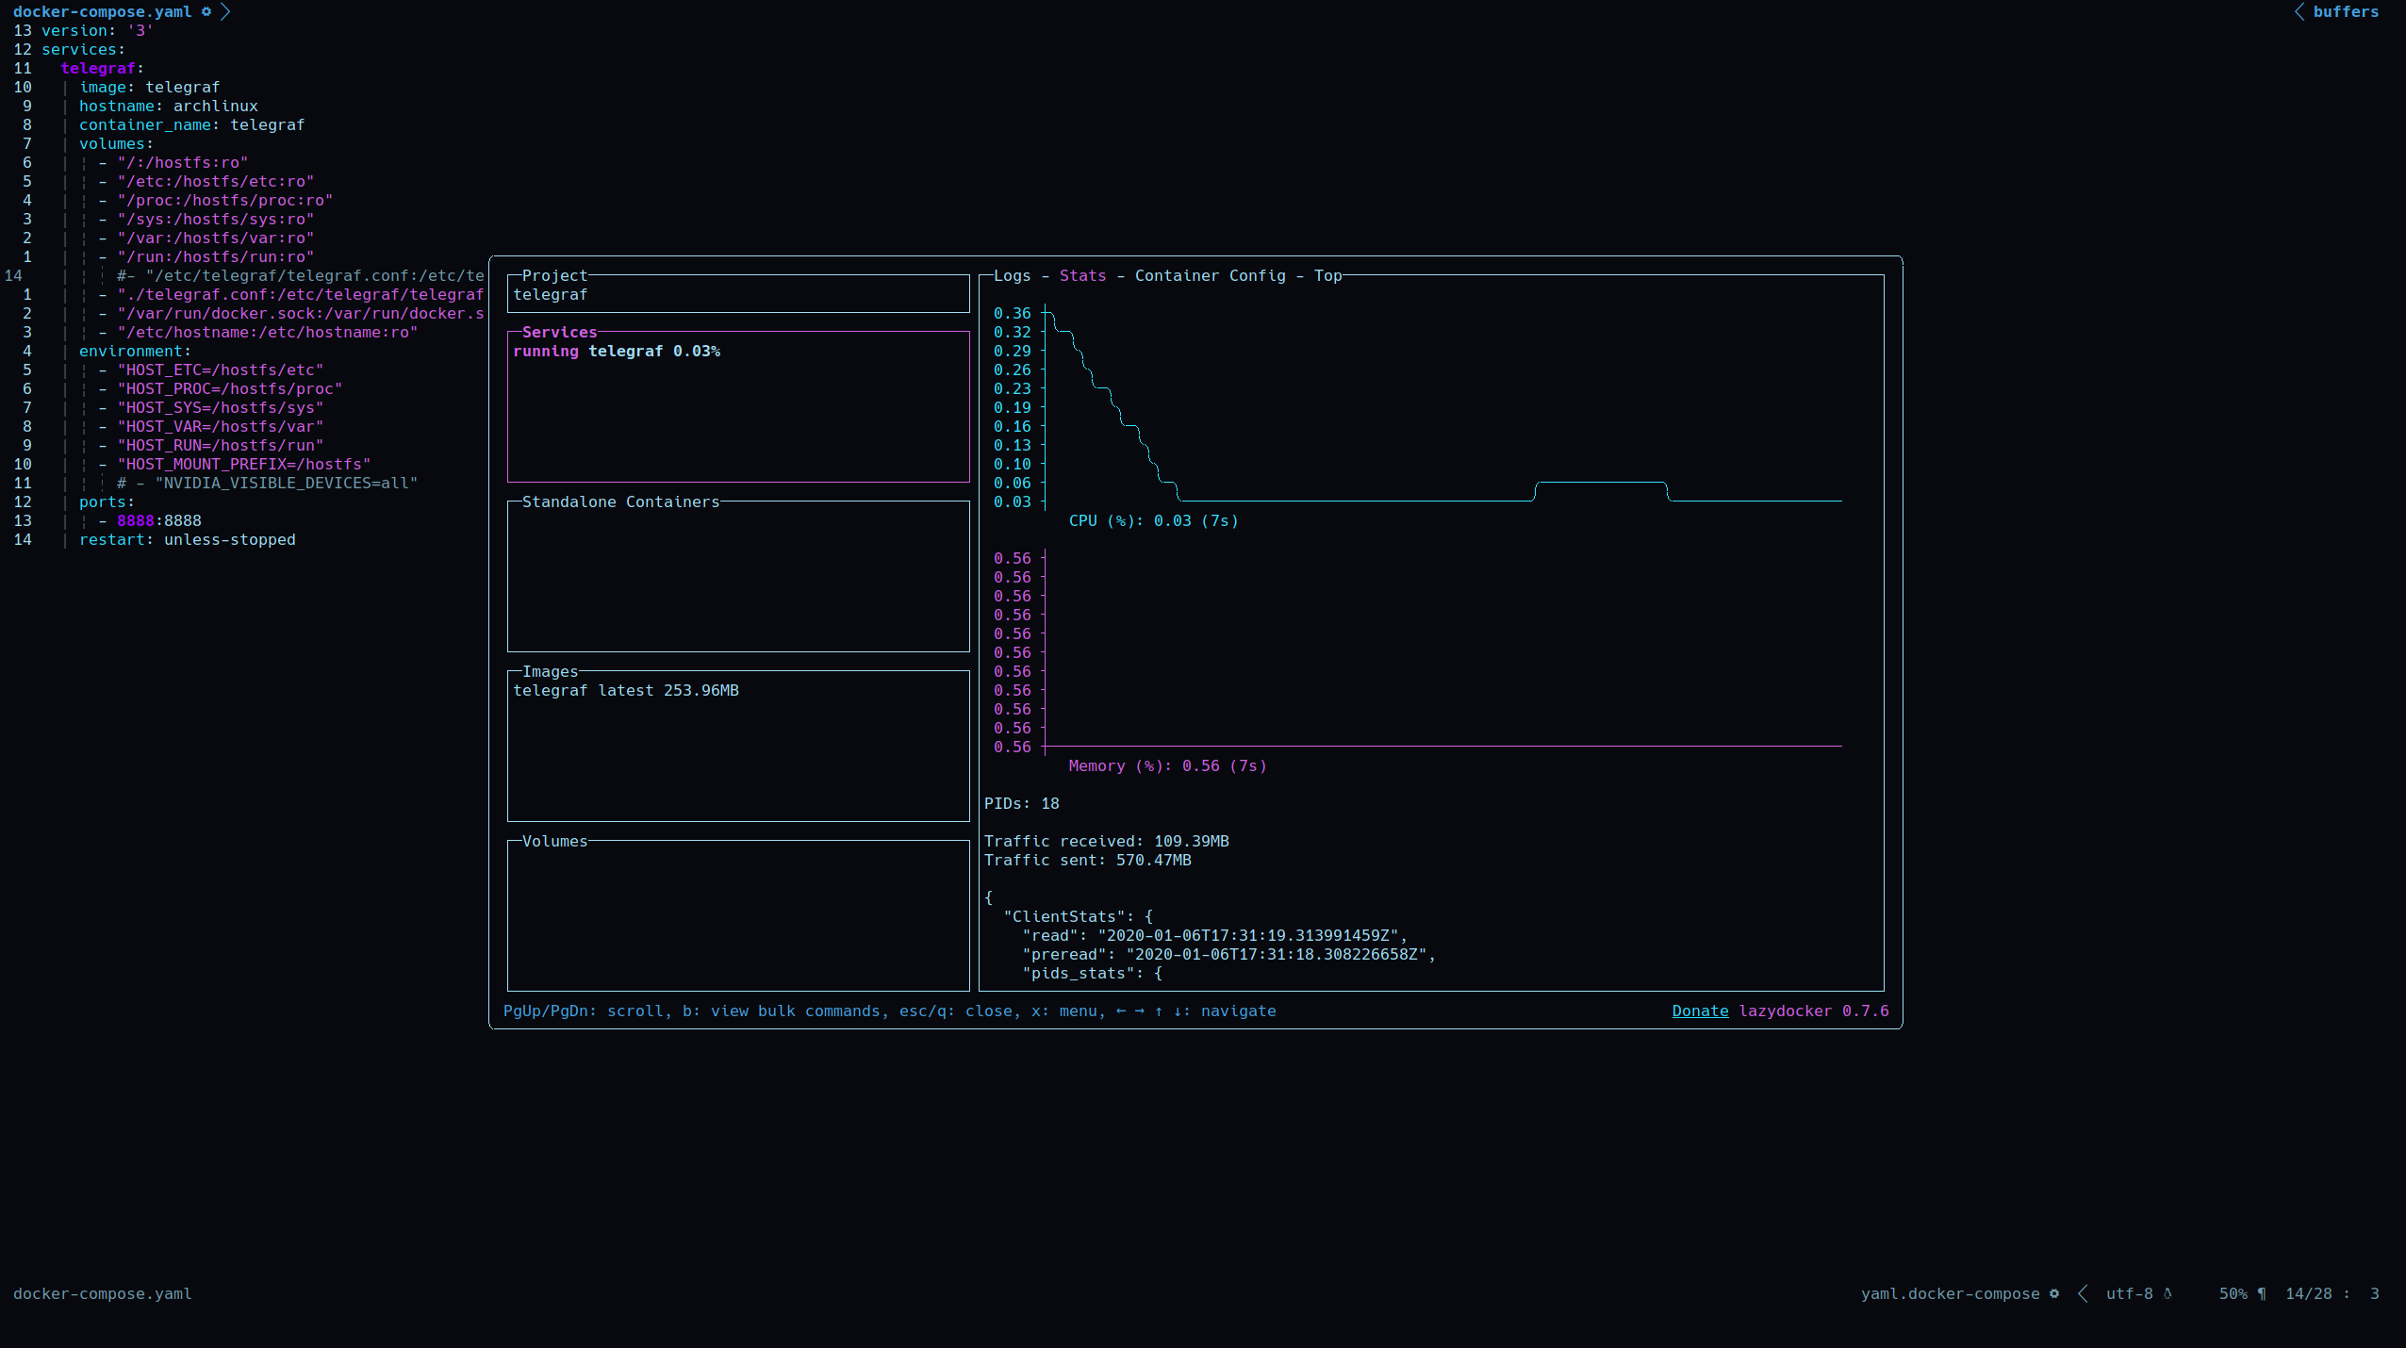Click the left chevron before buffers

tap(2299, 12)
